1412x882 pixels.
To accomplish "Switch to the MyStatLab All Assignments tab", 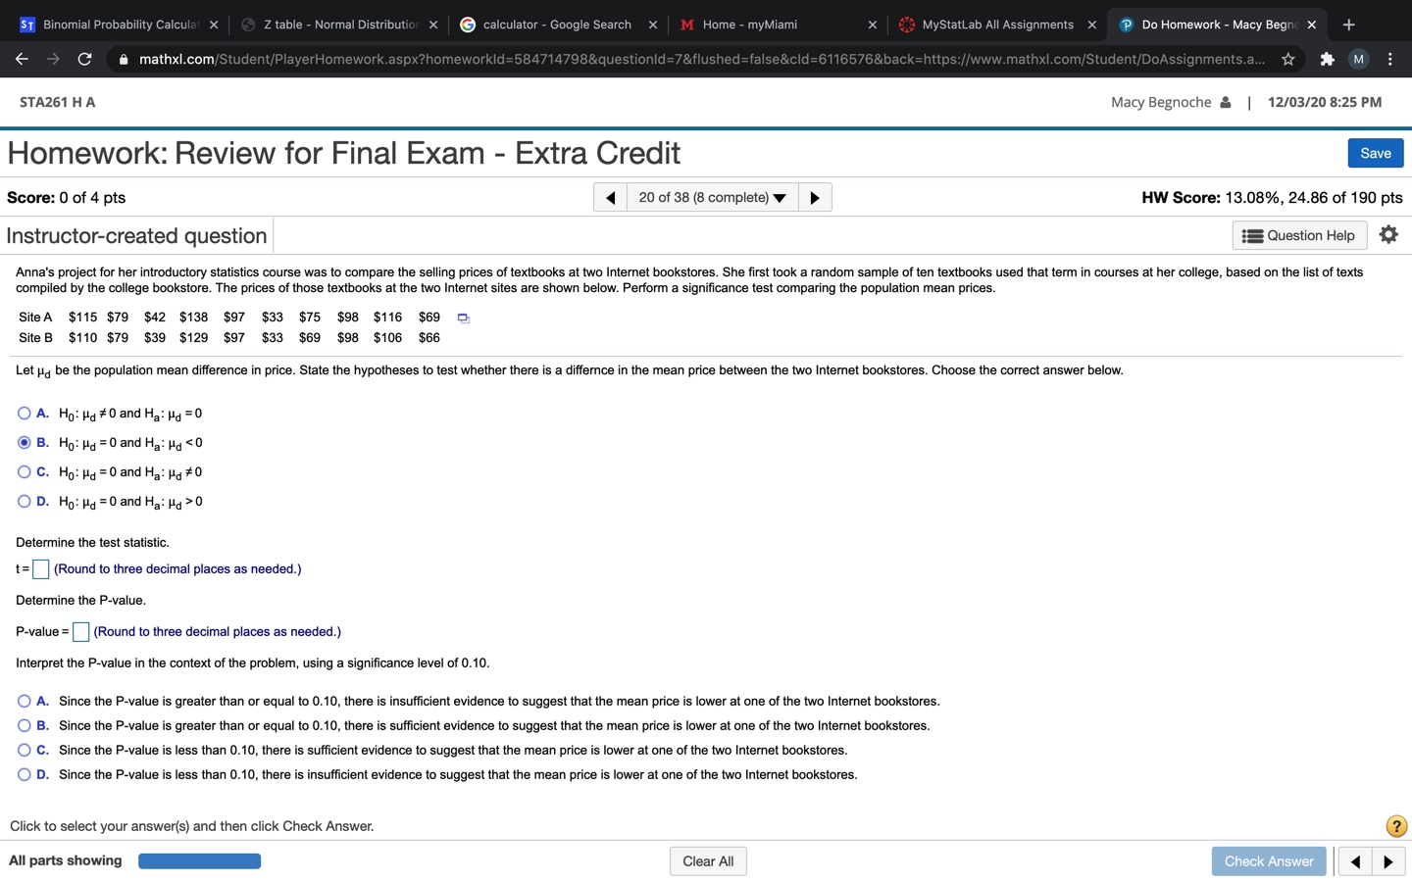I will (1000, 24).
